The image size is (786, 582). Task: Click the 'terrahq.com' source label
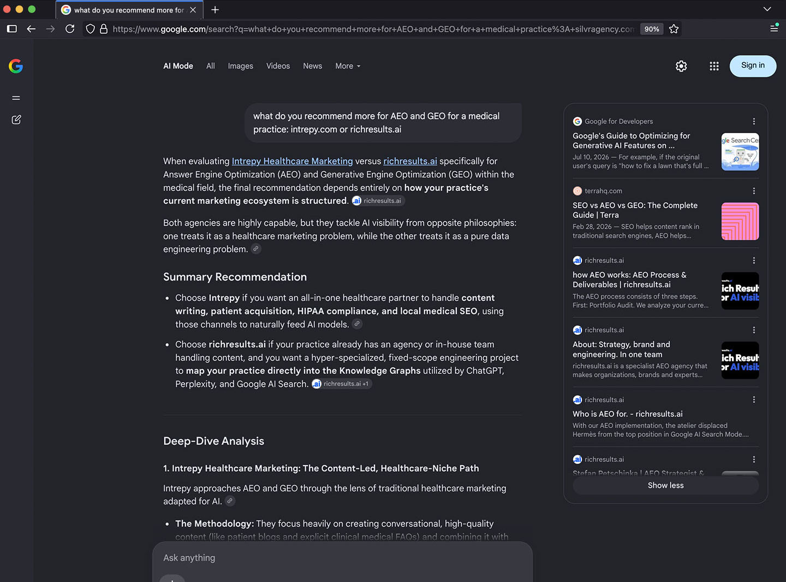(603, 191)
